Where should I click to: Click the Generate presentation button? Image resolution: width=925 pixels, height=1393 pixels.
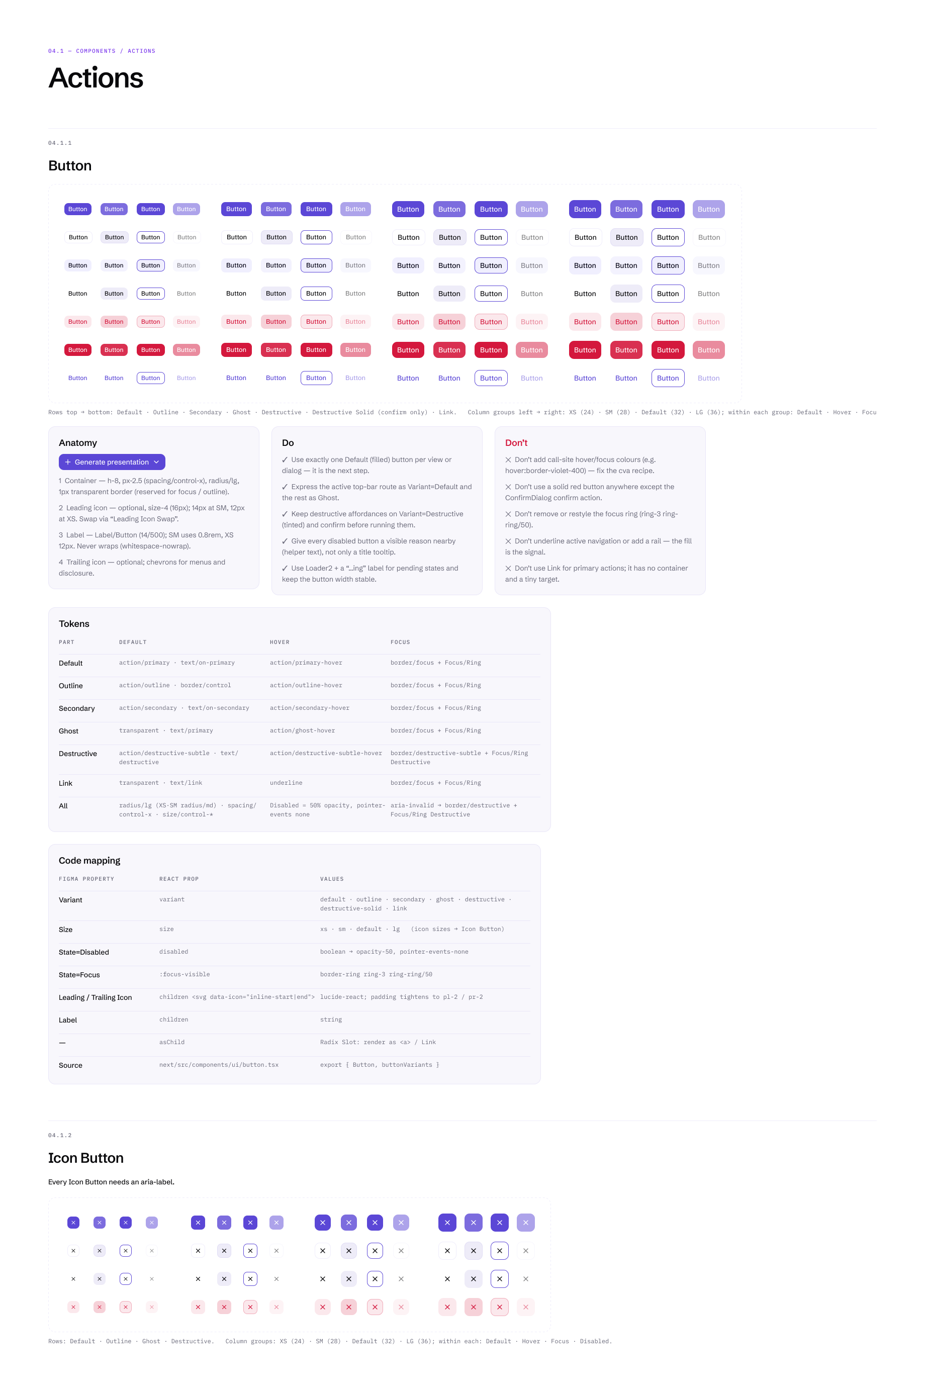point(112,462)
